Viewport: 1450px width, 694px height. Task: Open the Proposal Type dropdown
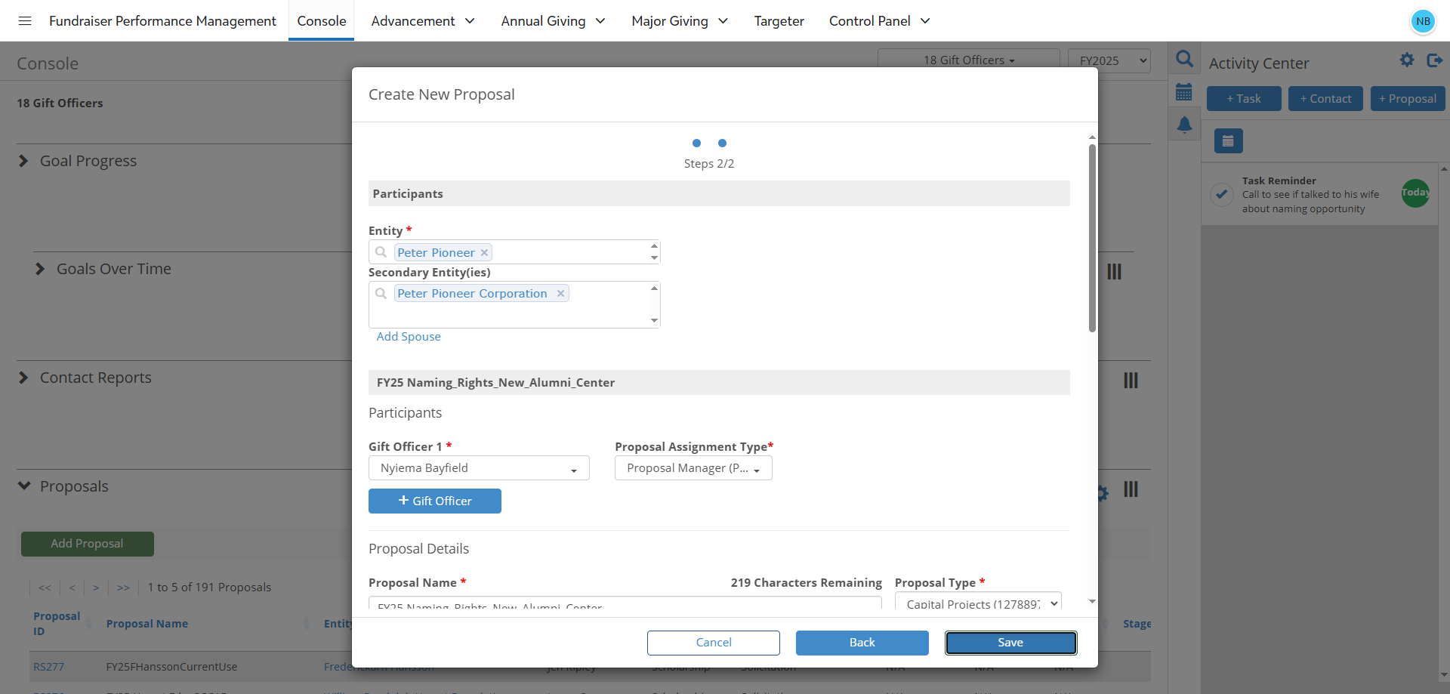978,601
